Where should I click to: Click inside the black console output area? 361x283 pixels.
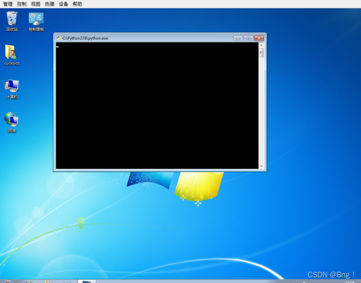click(x=157, y=105)
